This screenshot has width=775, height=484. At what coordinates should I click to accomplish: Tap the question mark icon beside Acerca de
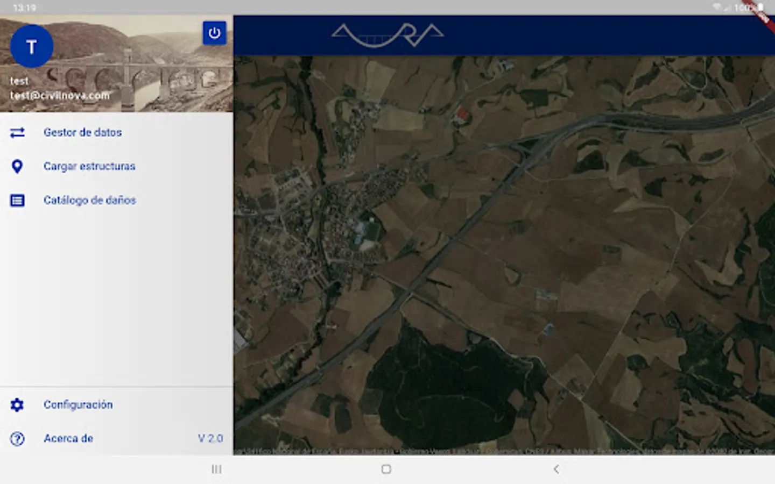(17, 438)
